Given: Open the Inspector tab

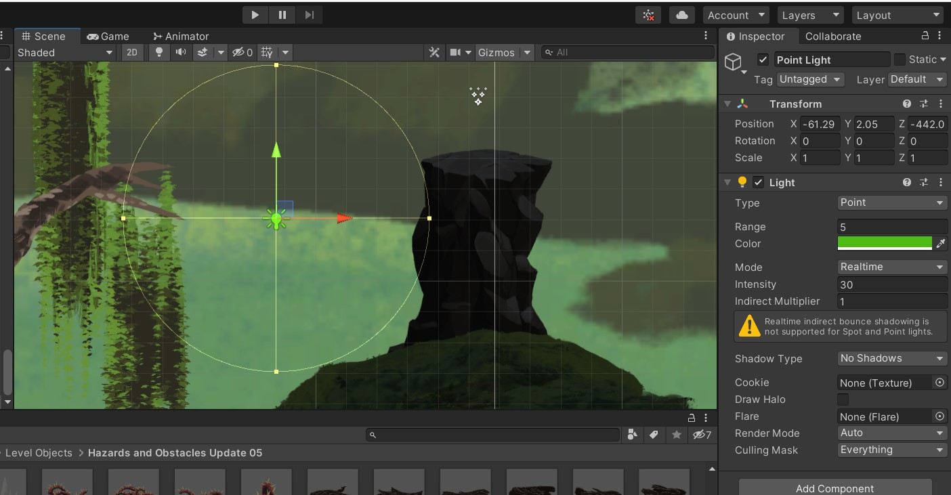Looking at the screenshot, I should 755,37.
